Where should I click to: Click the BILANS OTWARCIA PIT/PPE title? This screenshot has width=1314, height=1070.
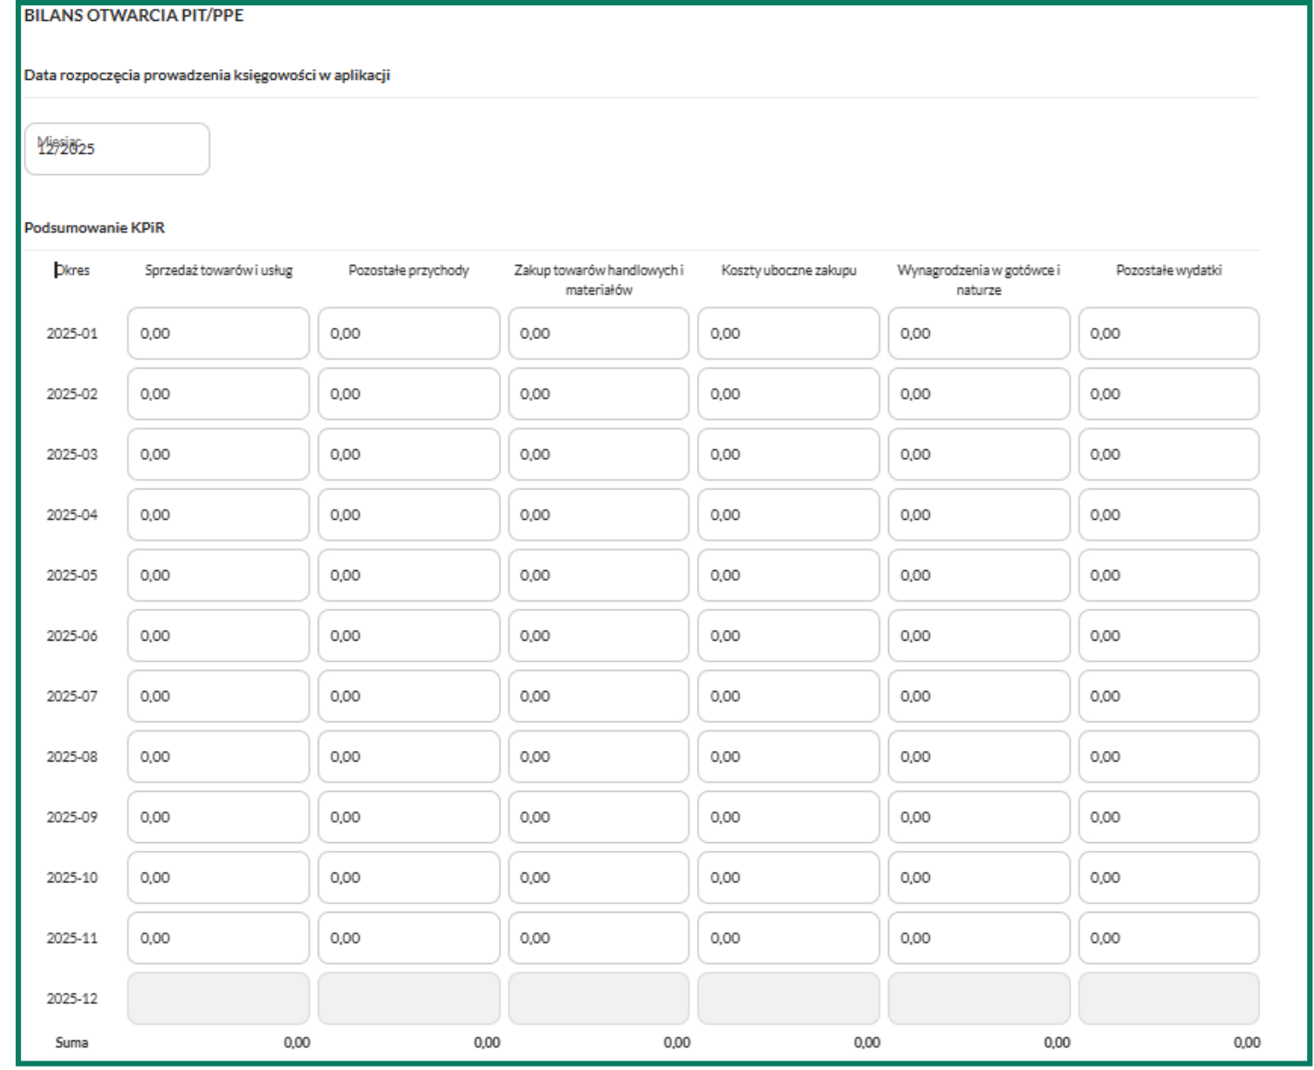click(134, 16)
